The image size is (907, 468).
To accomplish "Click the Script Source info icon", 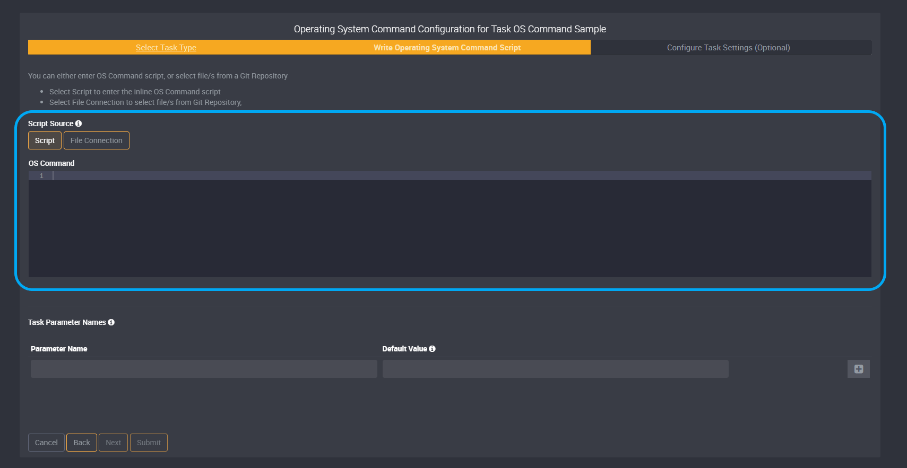I will tap(79, 123).
